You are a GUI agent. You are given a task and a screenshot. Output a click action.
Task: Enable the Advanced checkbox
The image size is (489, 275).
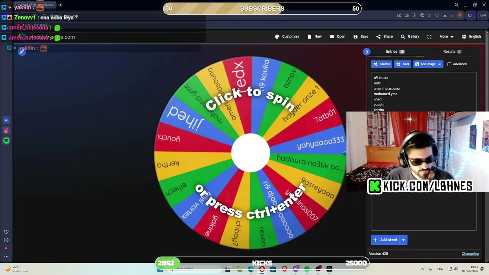click(449, 64)
